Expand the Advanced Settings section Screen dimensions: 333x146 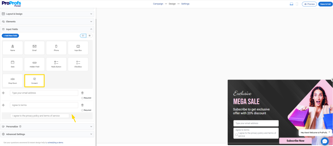(47, 134)
